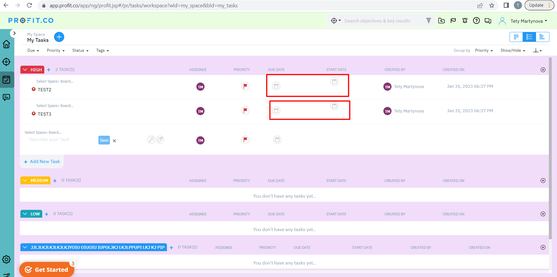
Task: Open the chat messages icon in sidebar
Action: coord(6,97)
